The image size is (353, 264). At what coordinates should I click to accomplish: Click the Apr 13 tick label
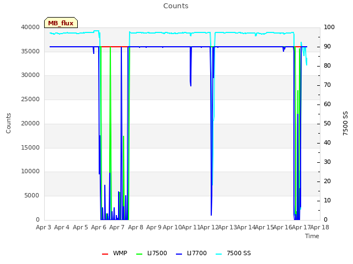pos(227,227)
